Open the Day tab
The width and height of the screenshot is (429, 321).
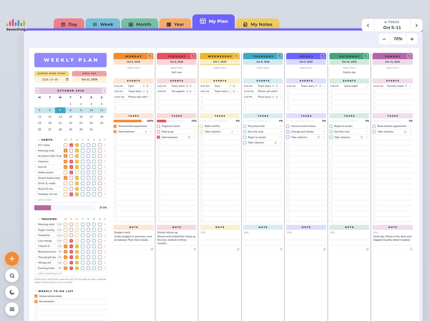(x=69, y=24)
